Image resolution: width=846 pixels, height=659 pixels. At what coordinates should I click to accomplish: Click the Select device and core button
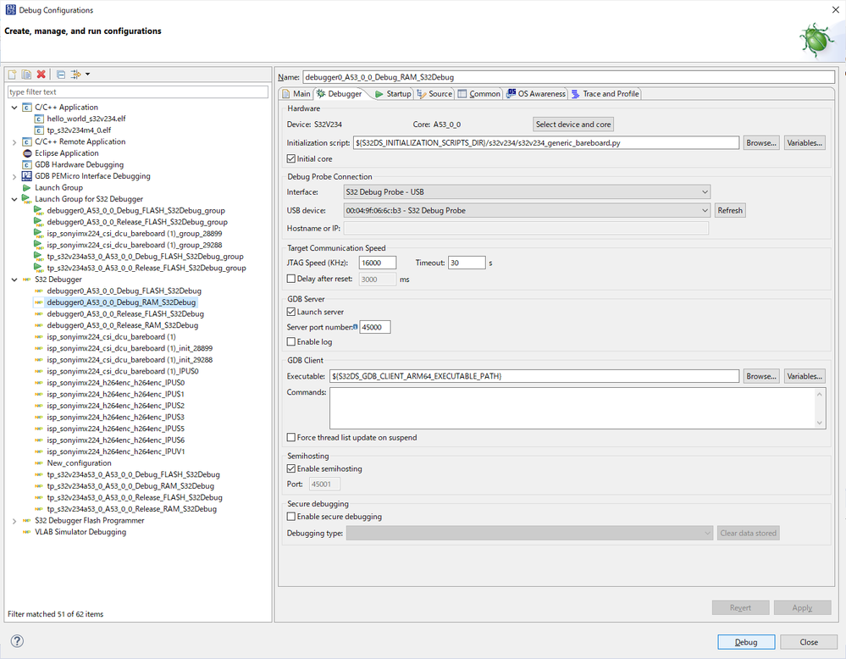[573, 125]
